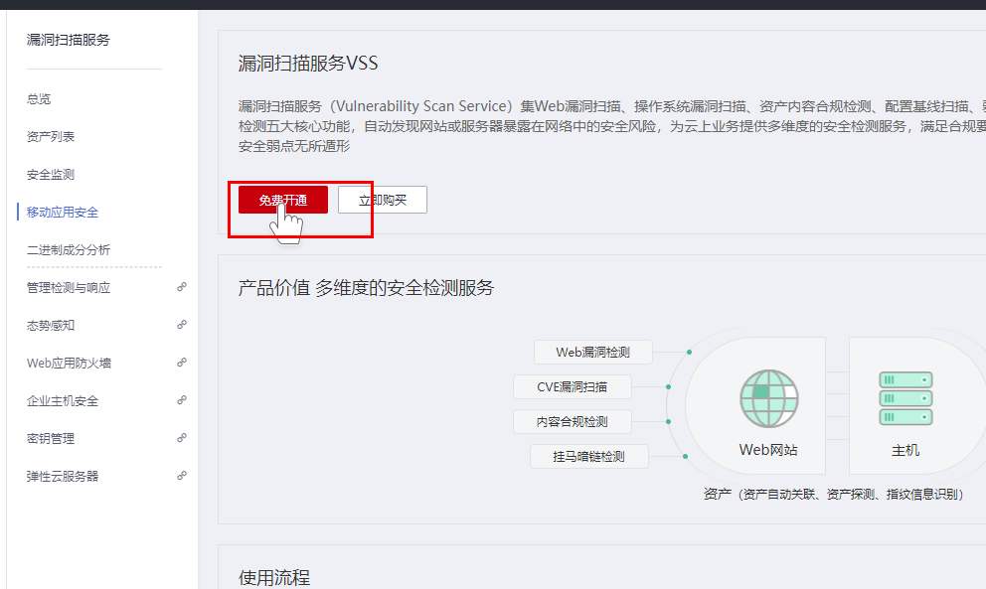Open Web应用防火墙 link

(69, 363)
